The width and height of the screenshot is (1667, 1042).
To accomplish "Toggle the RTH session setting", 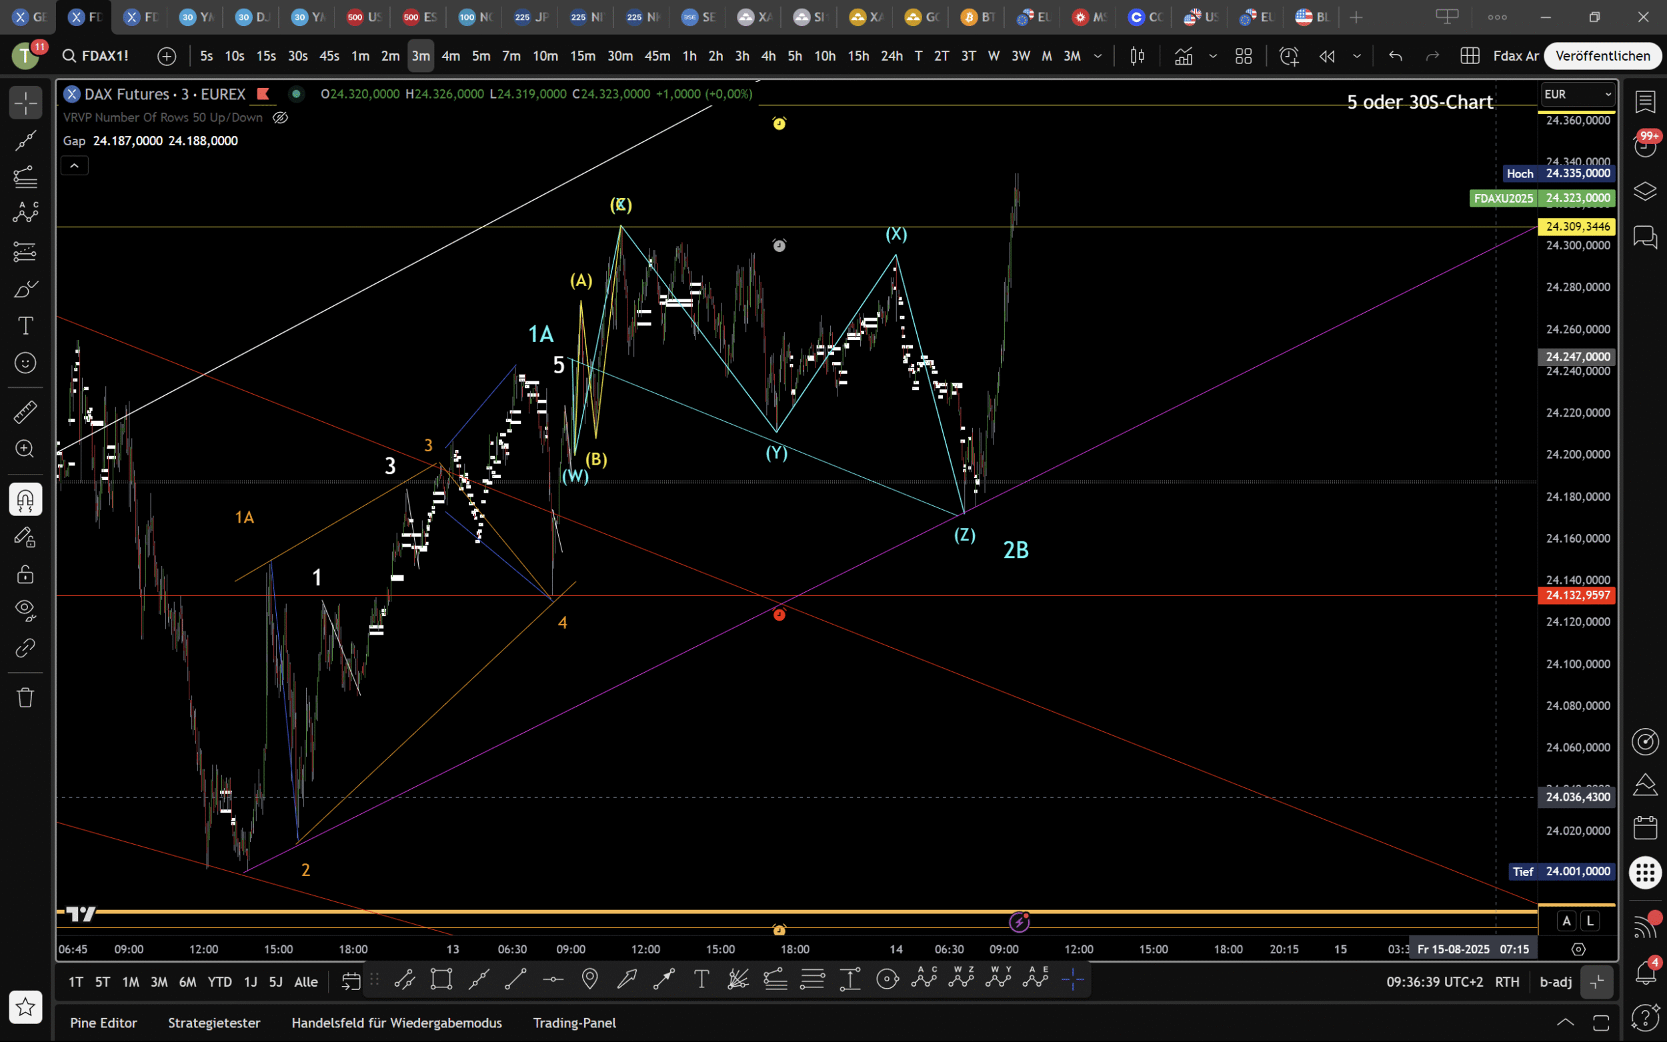I will pos(1506,981).
